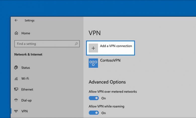Viewport: 196px width, 118px height.
Task: Click the ContosoVPN connection icon
Action: coord(93,63)
